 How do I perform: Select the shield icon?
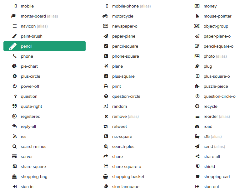pyautogui.click(x=197, y=167)
